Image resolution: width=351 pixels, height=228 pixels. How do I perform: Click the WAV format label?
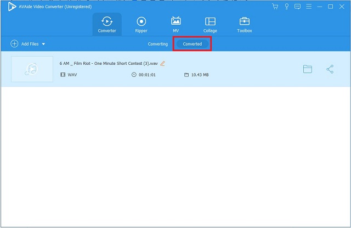[72, 75]
